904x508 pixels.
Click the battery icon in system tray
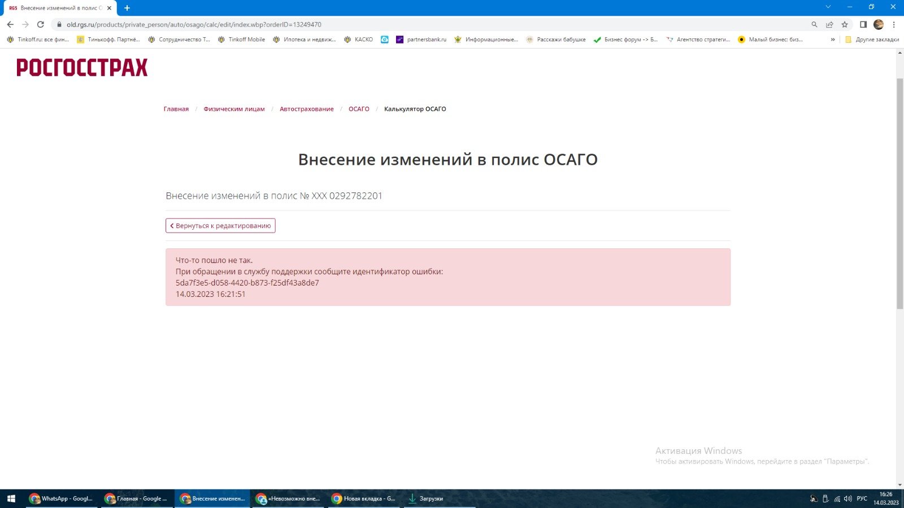coord(825,498)
